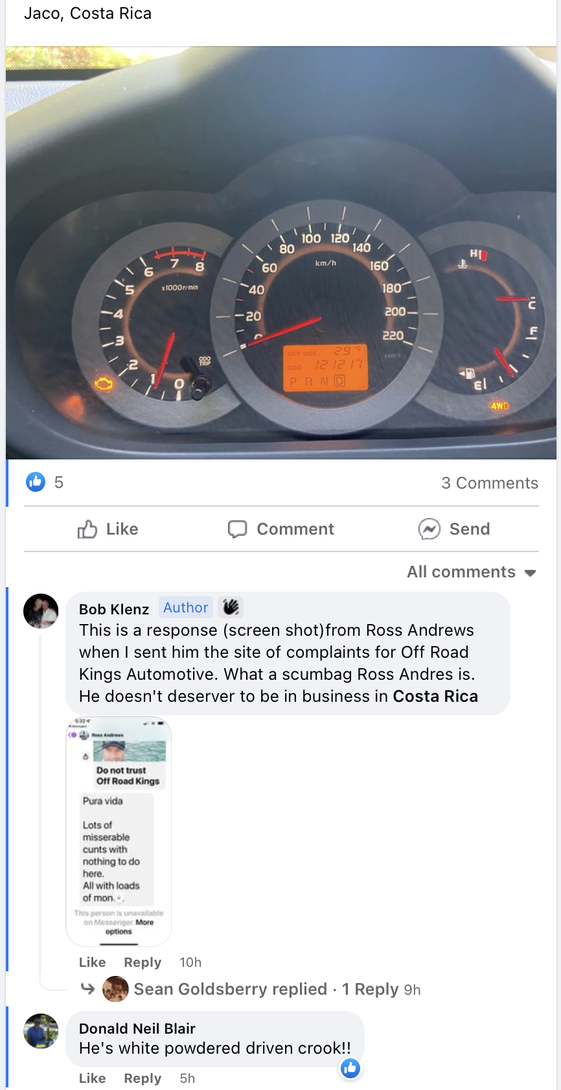
Task: Reply to Donald Neil Blair's comment
Action: (143, 1078)
